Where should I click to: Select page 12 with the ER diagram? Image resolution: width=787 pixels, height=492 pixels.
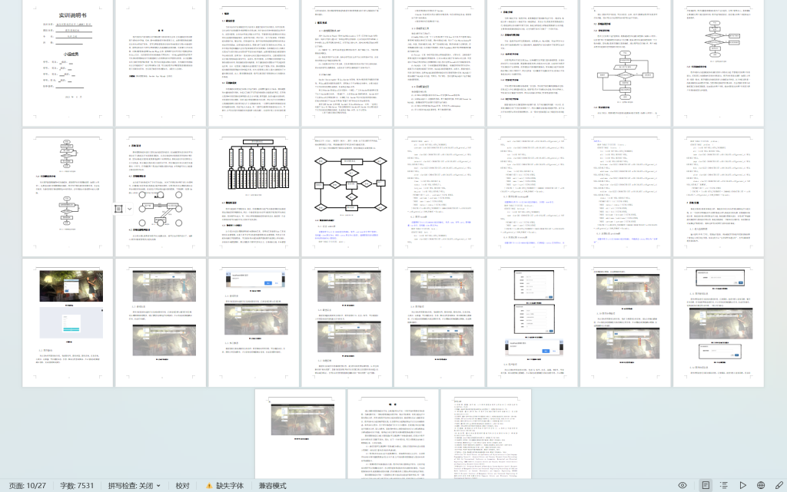[x=347, y=193]
